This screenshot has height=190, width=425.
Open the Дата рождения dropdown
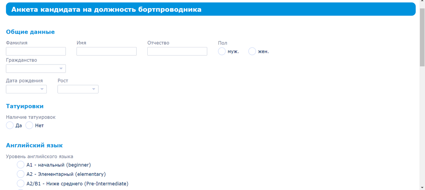27,89
